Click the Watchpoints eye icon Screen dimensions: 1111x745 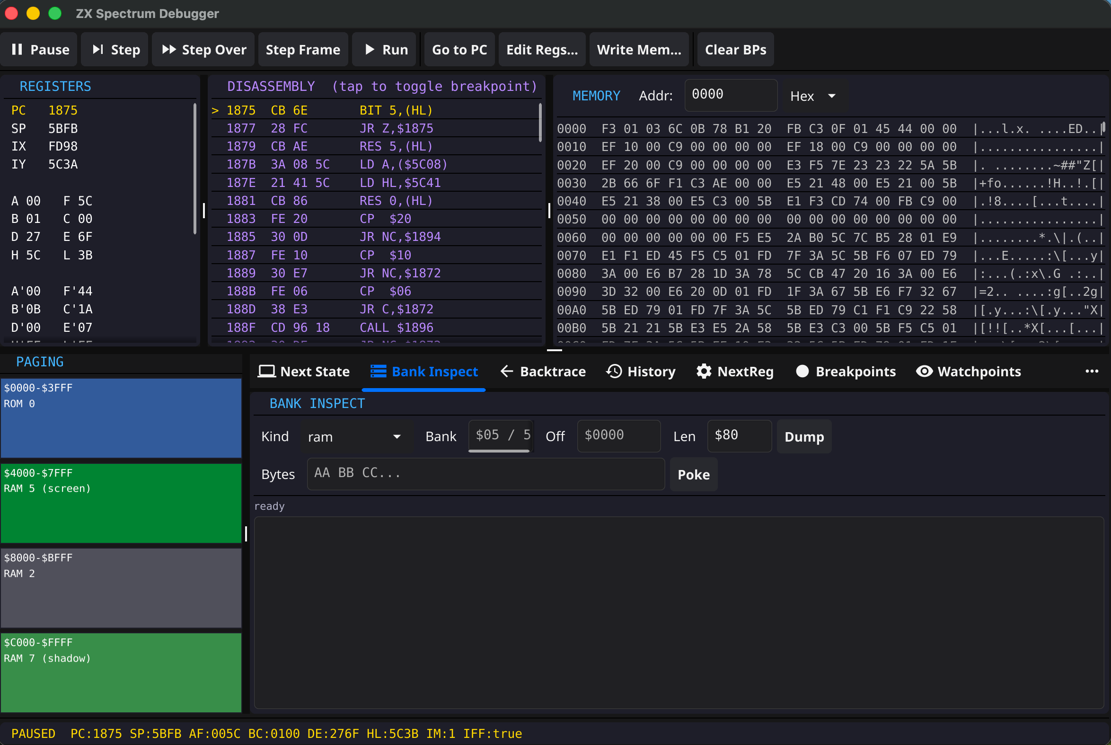[924, 371]
